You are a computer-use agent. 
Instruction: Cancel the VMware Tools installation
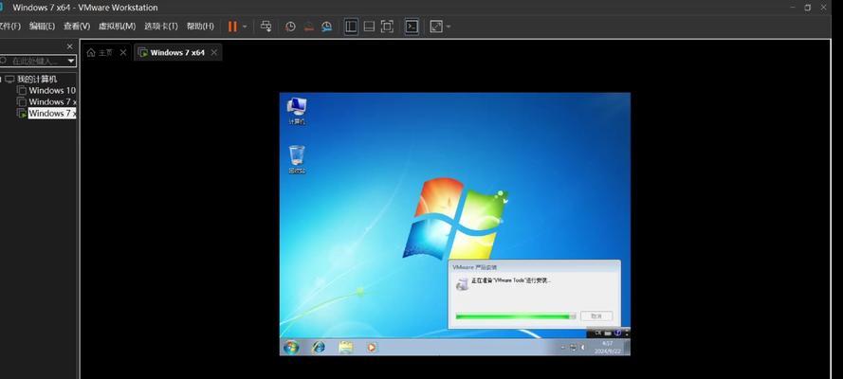tap(596, 316)
